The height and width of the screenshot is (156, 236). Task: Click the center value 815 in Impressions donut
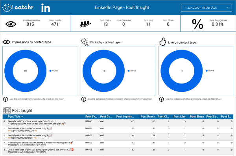[26, 71]
